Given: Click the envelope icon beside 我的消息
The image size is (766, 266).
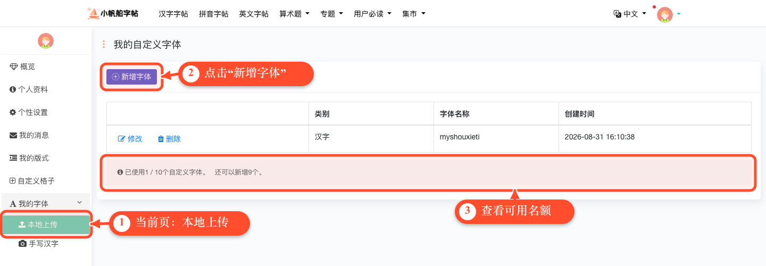Looking at the screenshot, I should (13, 135).
